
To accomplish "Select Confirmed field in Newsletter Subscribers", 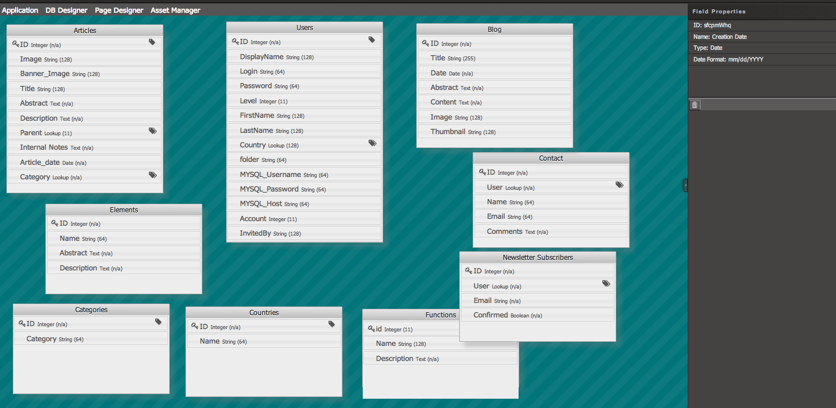I will pyautogui.click(x=538, y=315).
